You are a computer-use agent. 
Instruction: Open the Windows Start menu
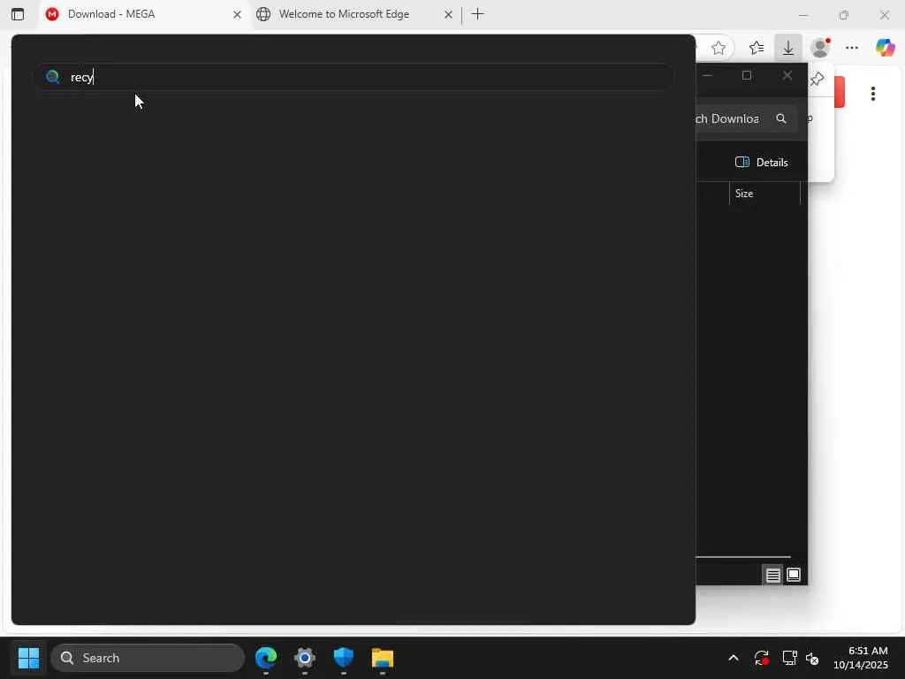pos(28,658)
